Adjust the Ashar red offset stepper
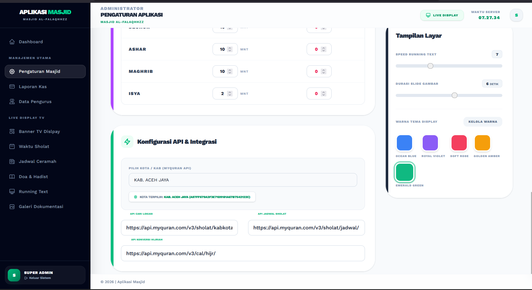The image size is (532, 290). (x=324, y=49)
